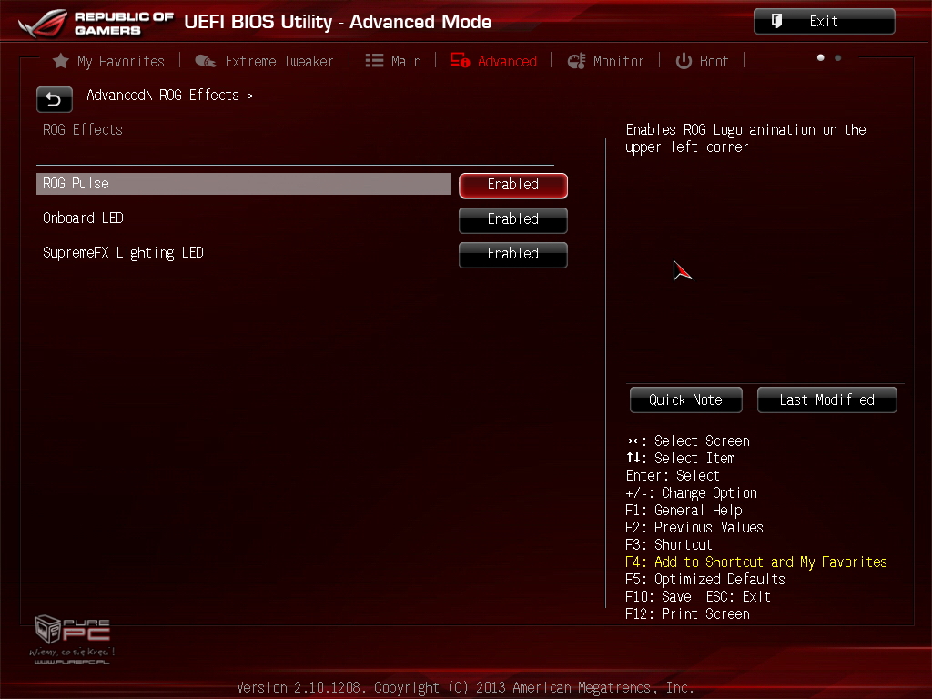Click the Exit button
932x699 pixels.
(x=825, y=22)
